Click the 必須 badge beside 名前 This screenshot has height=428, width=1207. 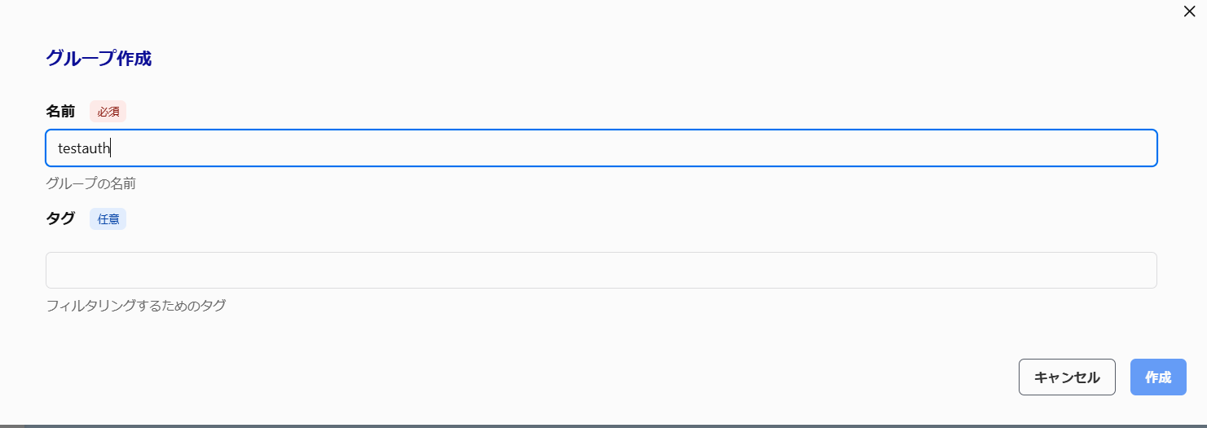pyautogui.click(x=108, y=112)
